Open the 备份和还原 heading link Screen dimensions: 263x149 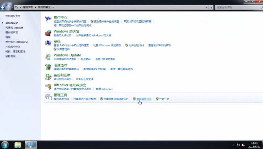pos(62,75)
